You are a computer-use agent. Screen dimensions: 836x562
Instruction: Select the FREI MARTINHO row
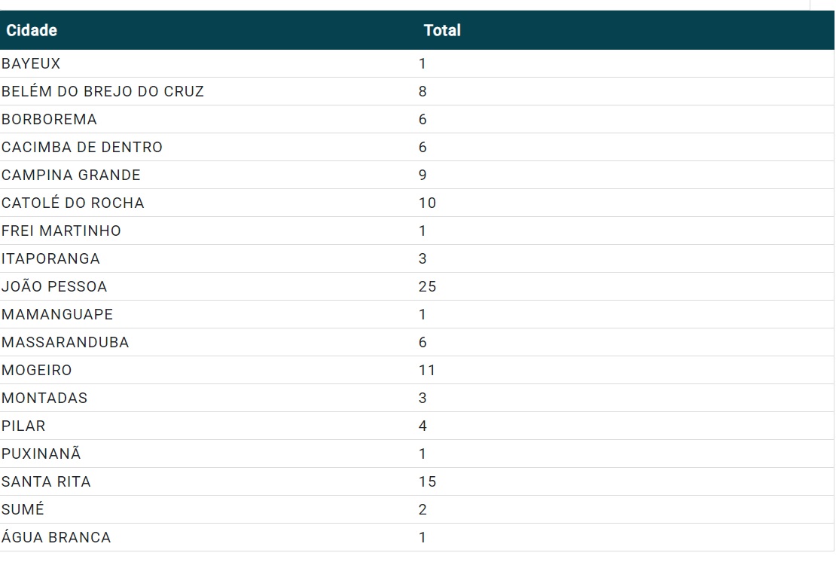(61, 231)
